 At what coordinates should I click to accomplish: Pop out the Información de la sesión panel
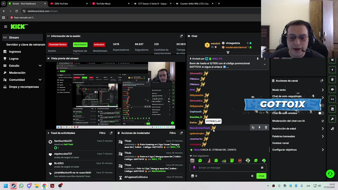tap(181, 36)
